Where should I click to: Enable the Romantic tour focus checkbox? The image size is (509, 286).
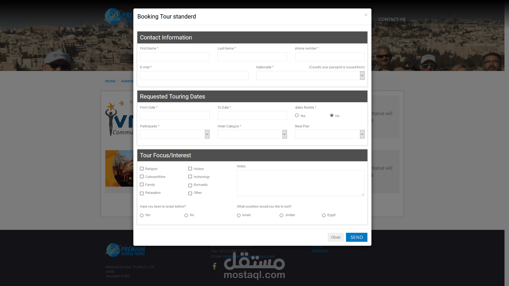(190, 185)
